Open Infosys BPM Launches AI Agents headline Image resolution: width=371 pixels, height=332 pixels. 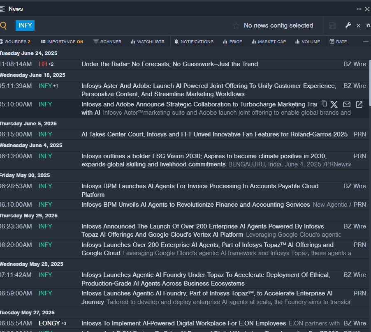click(x=200, y=190)
